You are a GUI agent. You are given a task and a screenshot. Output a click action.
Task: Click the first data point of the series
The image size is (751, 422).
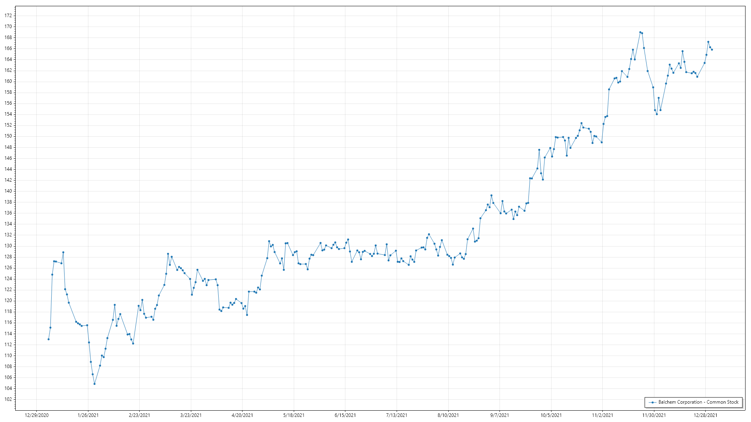point(49,339)
